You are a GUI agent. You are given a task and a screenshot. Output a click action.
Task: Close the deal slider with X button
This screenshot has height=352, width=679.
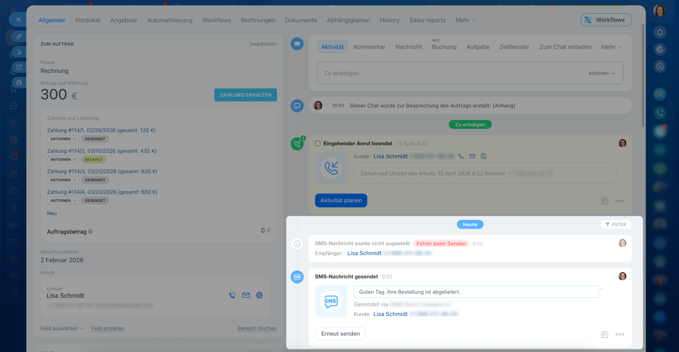coord(18,19)
